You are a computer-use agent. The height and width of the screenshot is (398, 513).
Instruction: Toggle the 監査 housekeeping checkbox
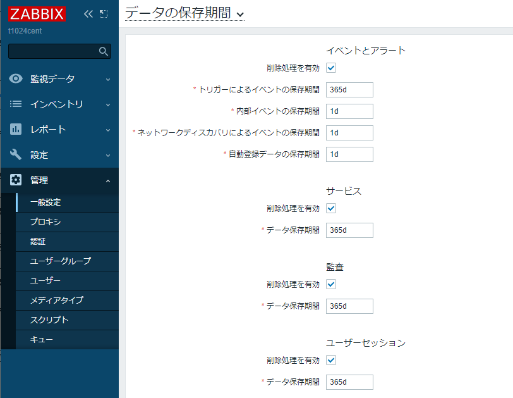coord(330,284)
